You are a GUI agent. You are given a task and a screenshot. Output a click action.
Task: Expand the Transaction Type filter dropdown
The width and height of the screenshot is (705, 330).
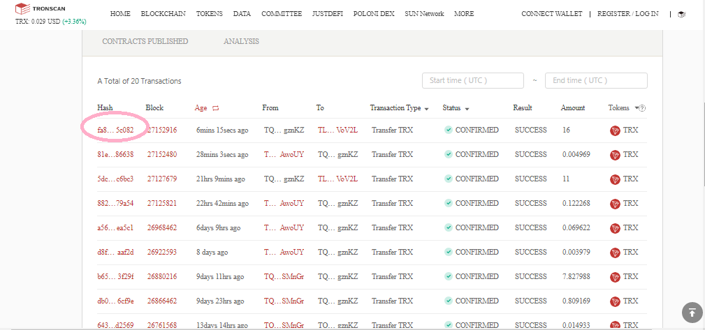coord(426,109)
